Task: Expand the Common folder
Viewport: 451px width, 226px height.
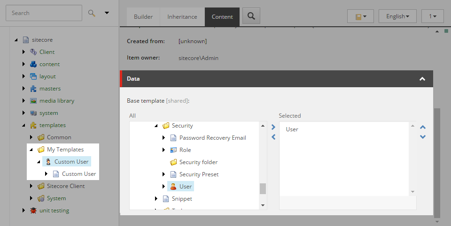Action: pos(31,137)
